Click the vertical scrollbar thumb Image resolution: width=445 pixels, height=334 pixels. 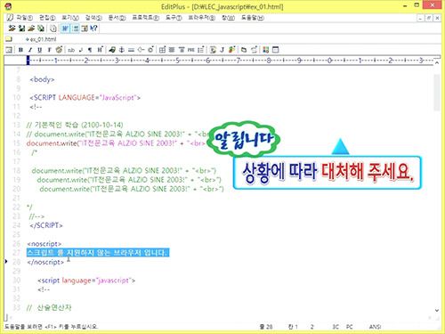[437, 93]
